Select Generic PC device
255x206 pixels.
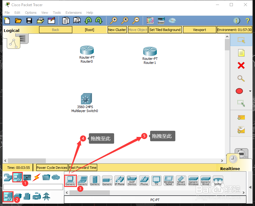pos(70,181)
